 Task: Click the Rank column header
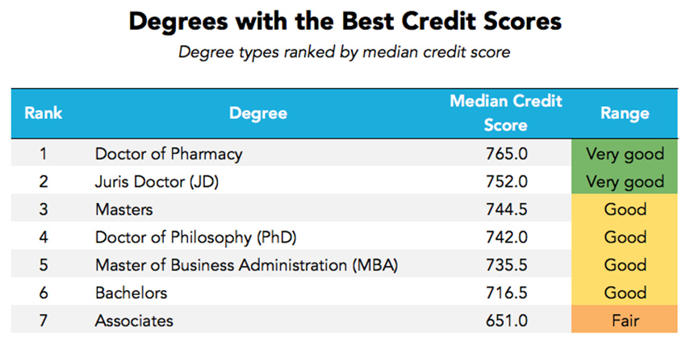(x=44, y=113)
